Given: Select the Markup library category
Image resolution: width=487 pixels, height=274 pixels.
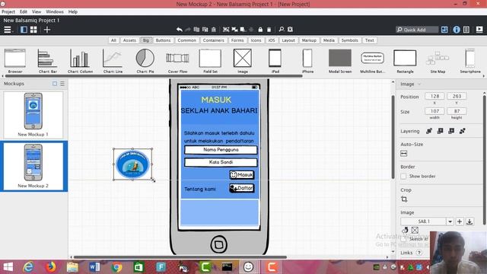Looking at the screenshot, I should click(309, 40).
